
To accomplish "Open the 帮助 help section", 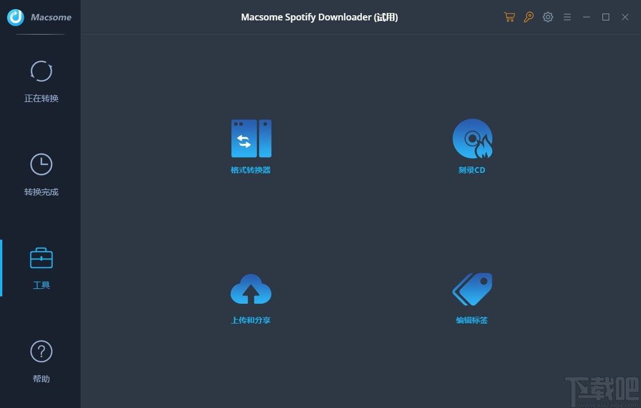I will (x=41, y=379).
